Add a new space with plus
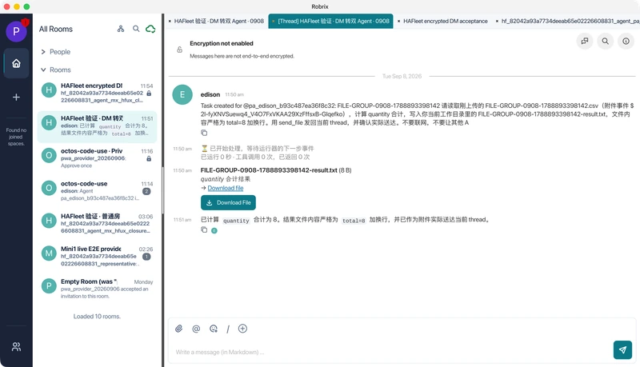The width and height of the screenshot is (640, 367). pyautogui.click(x=16, y=97)
